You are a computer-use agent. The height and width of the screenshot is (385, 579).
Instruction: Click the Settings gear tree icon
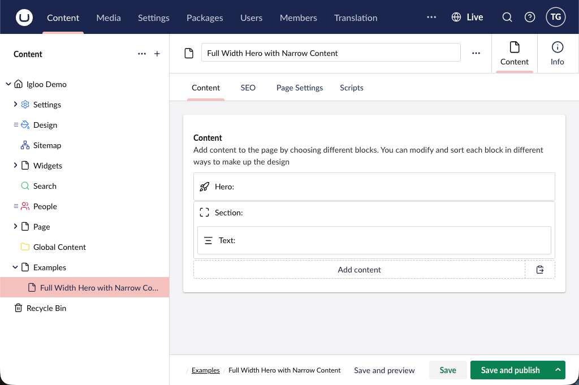pos(25,105)
